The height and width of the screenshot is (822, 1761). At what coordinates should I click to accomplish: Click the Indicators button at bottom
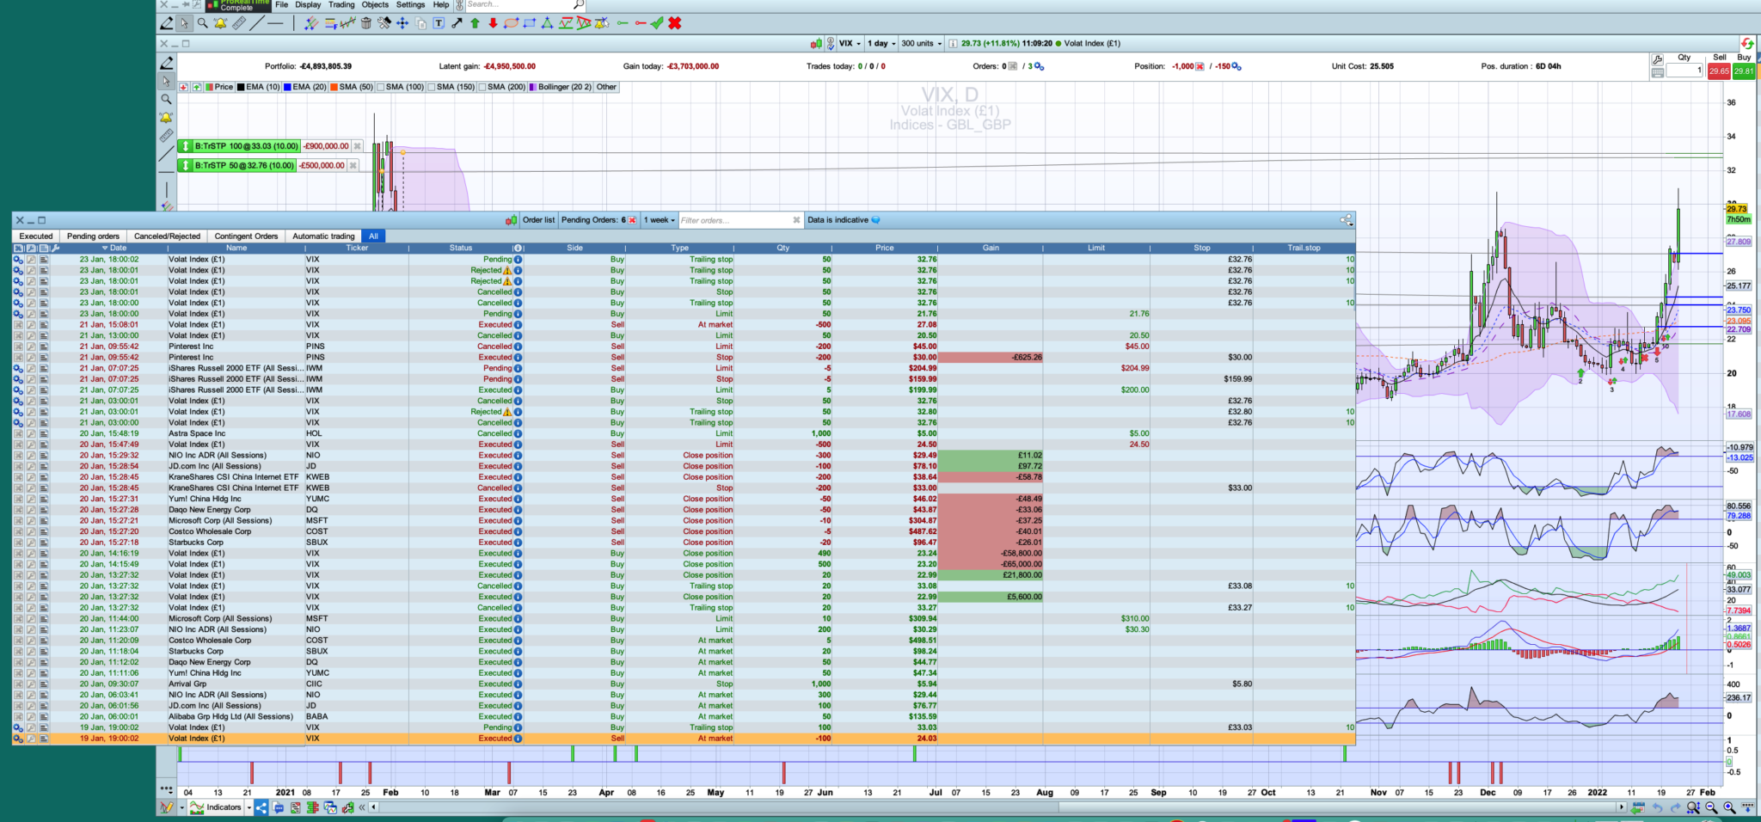point(217,807)
